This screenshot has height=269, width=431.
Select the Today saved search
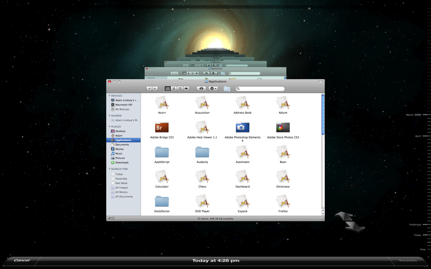(x=123, y=174)
